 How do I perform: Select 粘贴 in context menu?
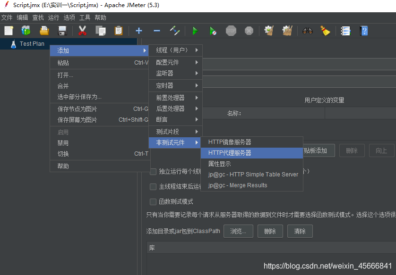click(99, 63)
